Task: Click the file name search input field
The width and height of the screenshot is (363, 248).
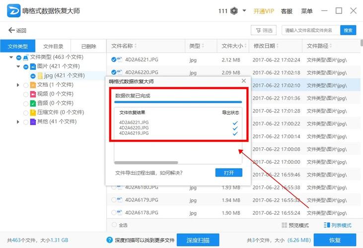Action: [311, 30]
